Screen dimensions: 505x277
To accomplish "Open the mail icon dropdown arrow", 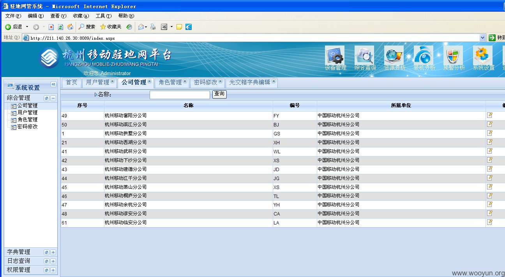I will click(x=146, y=27).
